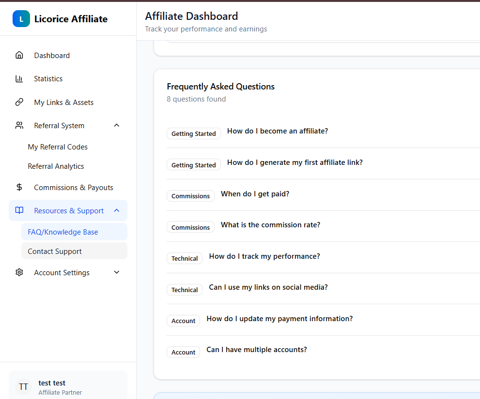
Task: Click the Licorice Affiliate logo icon
Action: coord(21,19)
